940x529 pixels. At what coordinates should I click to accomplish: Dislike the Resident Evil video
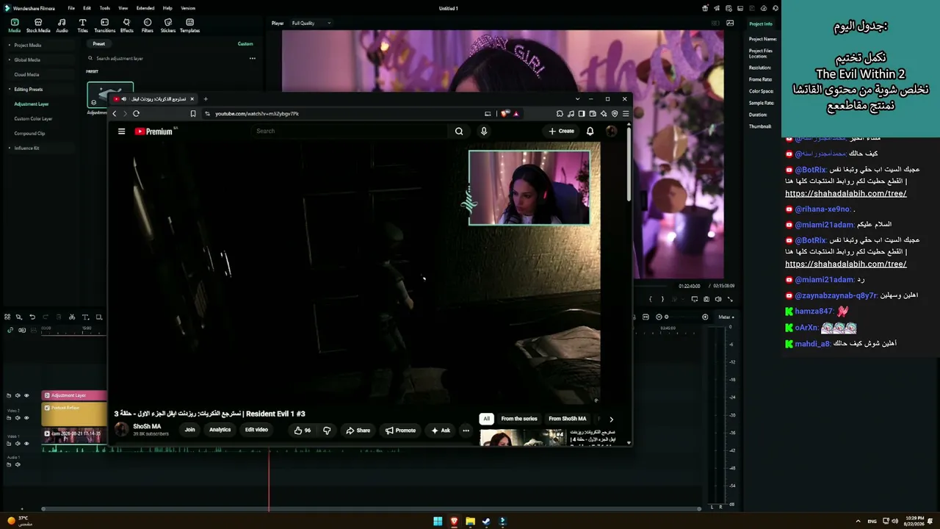[327, 431]
